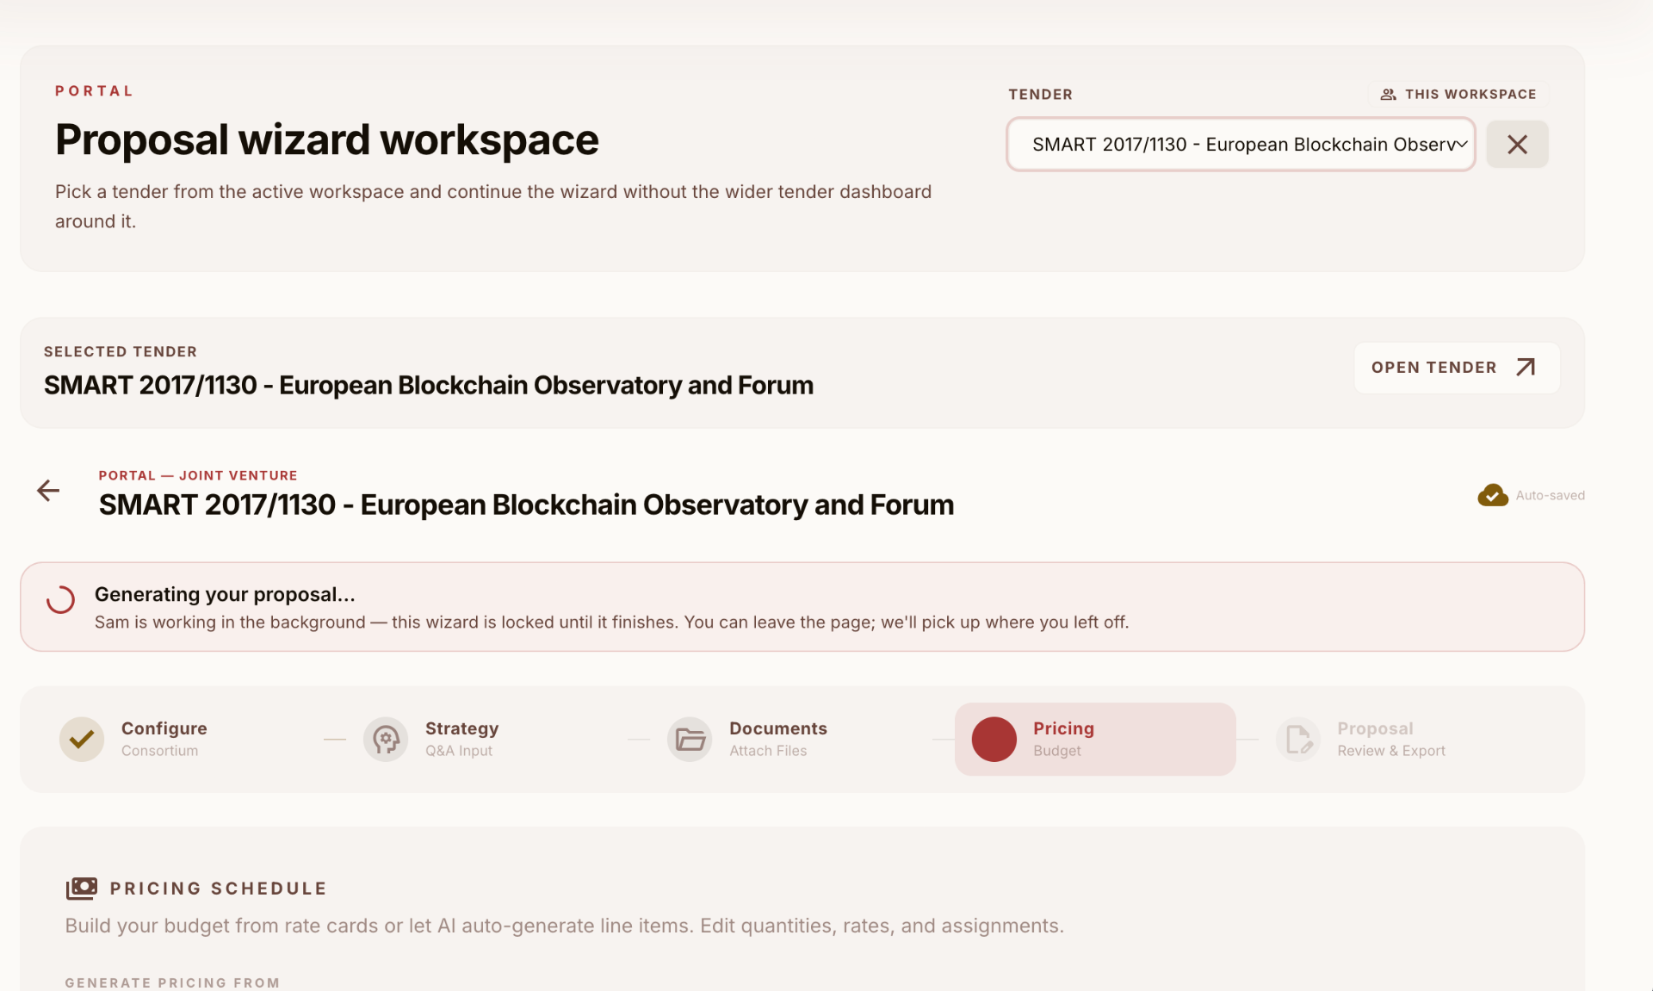Image resolution: width=1653 pixels, height=991 pixels.
Task: Click the Auto-saved cloud icon
Action: pos(1493,495)
